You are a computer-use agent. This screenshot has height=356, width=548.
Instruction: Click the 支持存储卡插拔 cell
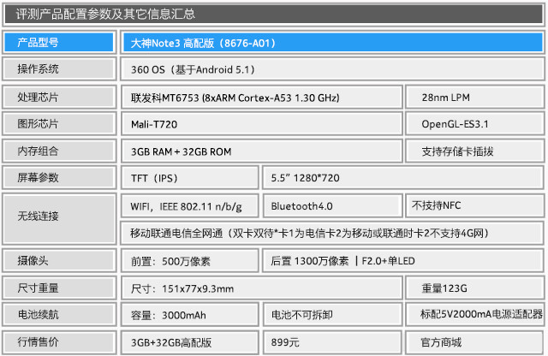[474, 151]
